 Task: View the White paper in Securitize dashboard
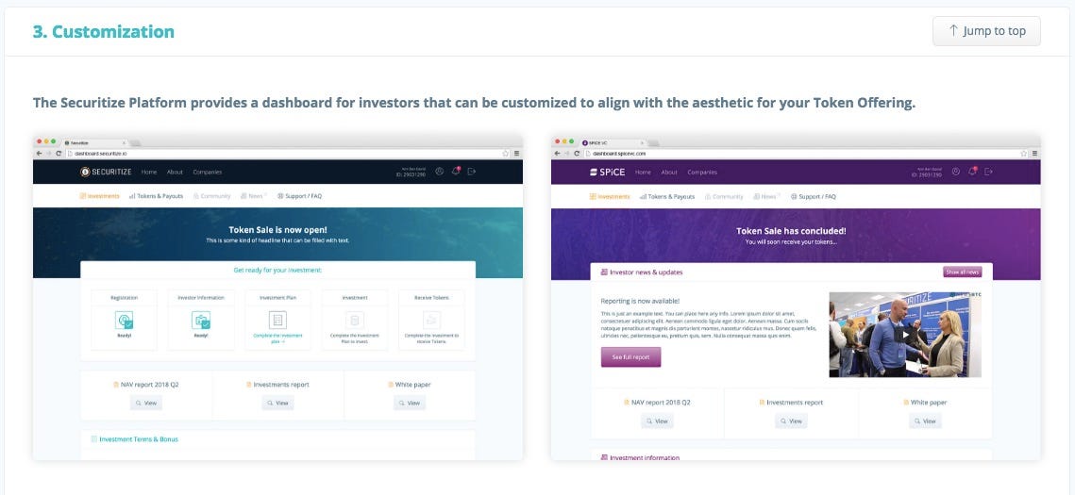(410, 403)
